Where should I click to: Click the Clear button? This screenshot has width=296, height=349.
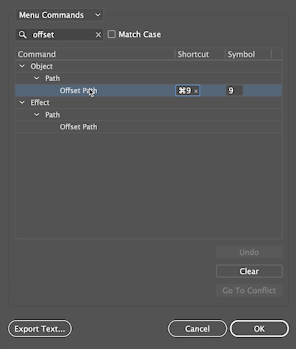(249, 271)
